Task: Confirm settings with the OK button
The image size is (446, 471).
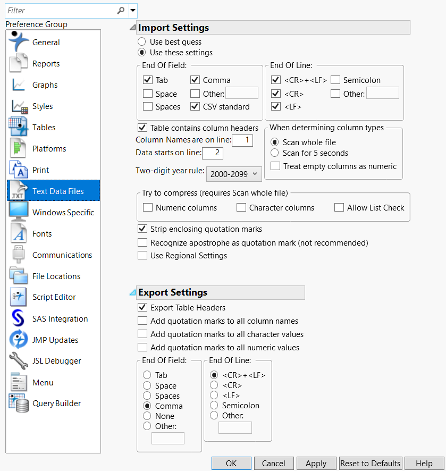Action: coord(231,463)
